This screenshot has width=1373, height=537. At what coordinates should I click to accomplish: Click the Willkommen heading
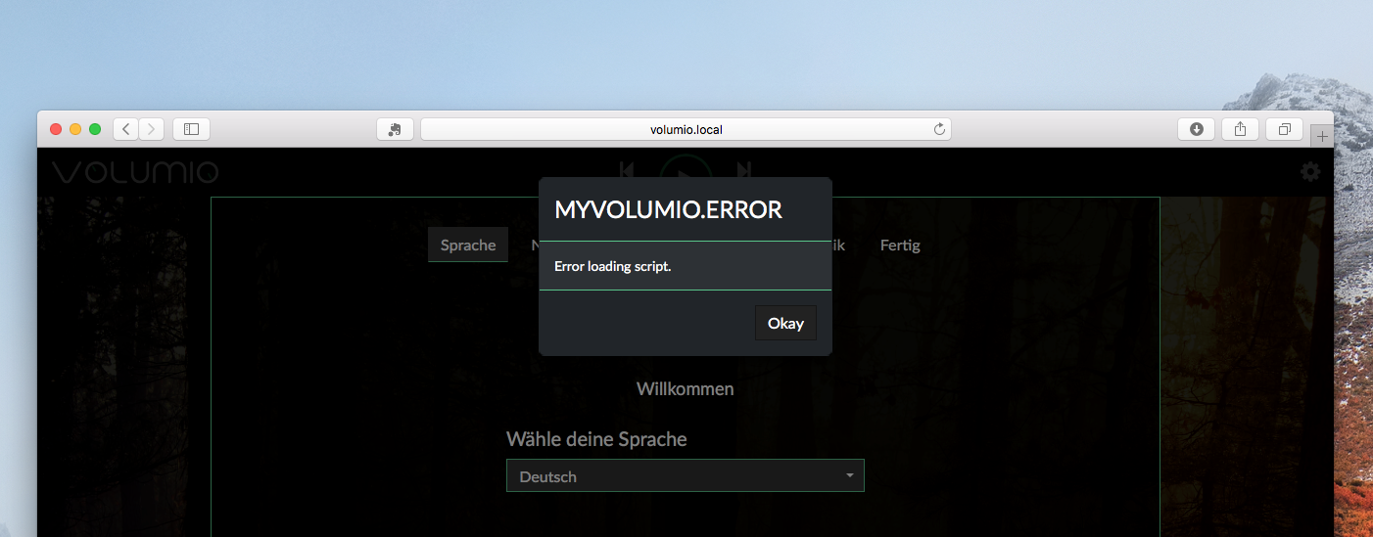click(686, 388)
